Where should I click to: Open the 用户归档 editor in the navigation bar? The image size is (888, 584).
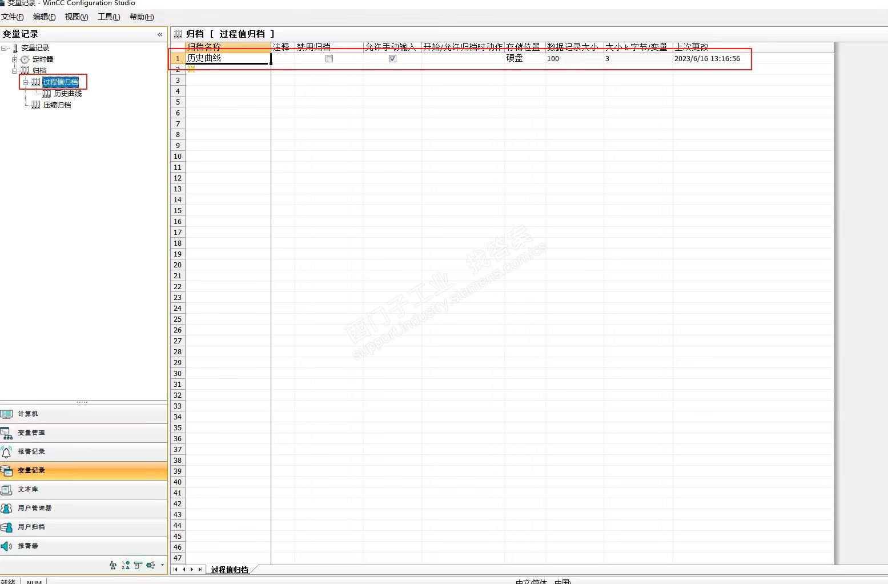coord(83,527)
